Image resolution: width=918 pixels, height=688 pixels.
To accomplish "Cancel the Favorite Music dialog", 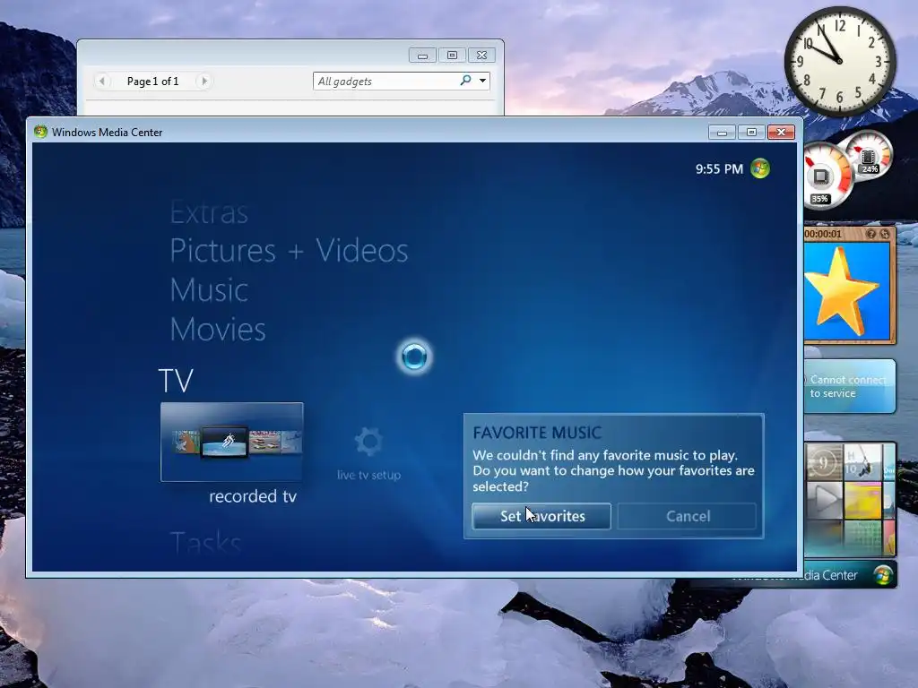I will 688,516.
